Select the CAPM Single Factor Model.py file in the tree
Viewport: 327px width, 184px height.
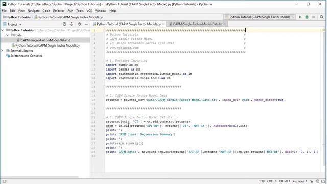point(48,45)
